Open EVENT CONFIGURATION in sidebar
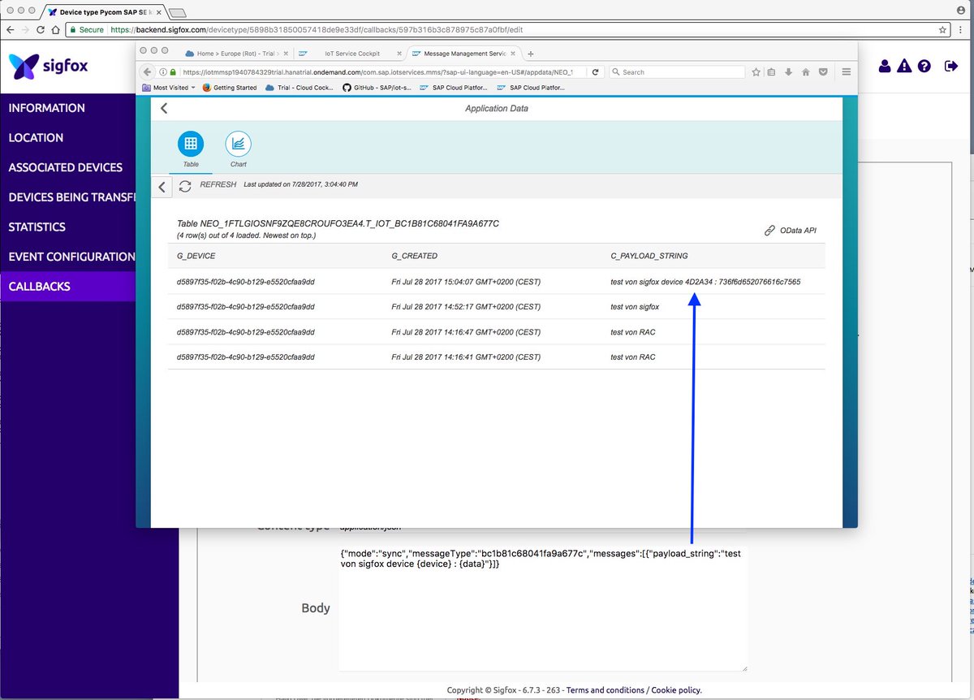Image resolution: width=974 pixels, height=700 pixels. (71, 257)
